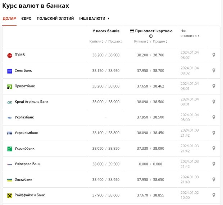Image resolution: width=223 pixels, height=205 pixels.
Task: Sort by card payment Купівля rate
Action: point(141,41)
